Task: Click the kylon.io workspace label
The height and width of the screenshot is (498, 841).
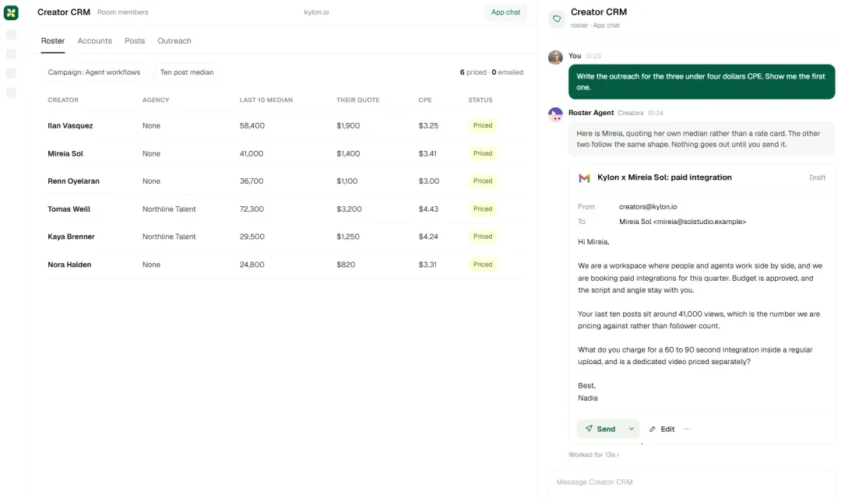Action: pyautogui.click(x=316, y=12)
